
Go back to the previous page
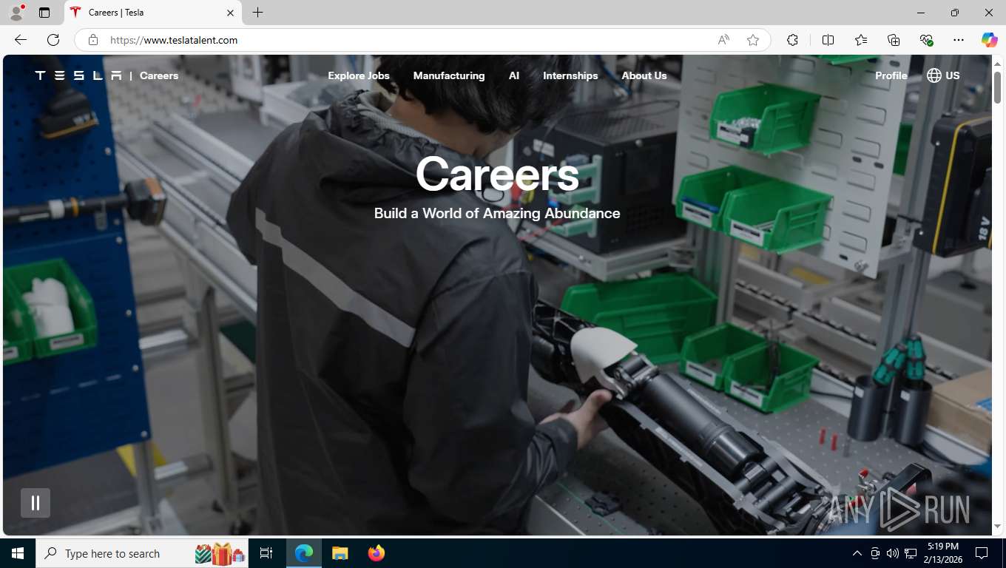coord(21,40)
